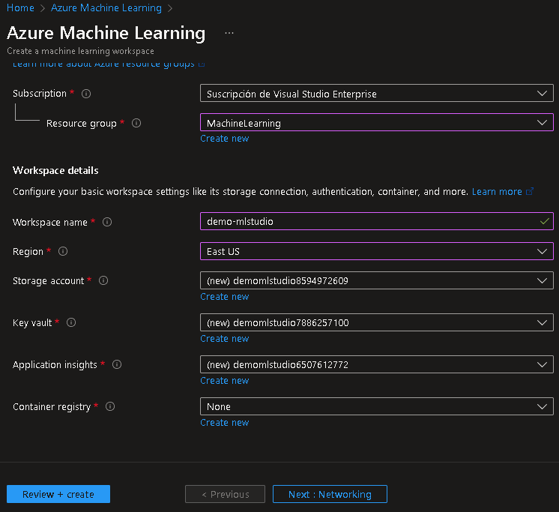Viewport: 559px width, 512px height.
Task: Click the Container registry label text
Action: [x=52, y=407]
